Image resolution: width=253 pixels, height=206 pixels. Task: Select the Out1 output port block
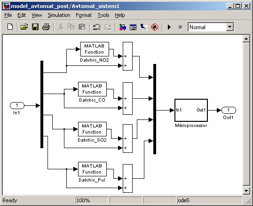(x=229, y=110)
